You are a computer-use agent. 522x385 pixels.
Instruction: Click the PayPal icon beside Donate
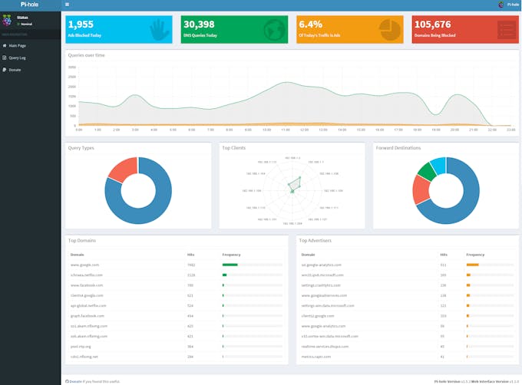(5, 70)
